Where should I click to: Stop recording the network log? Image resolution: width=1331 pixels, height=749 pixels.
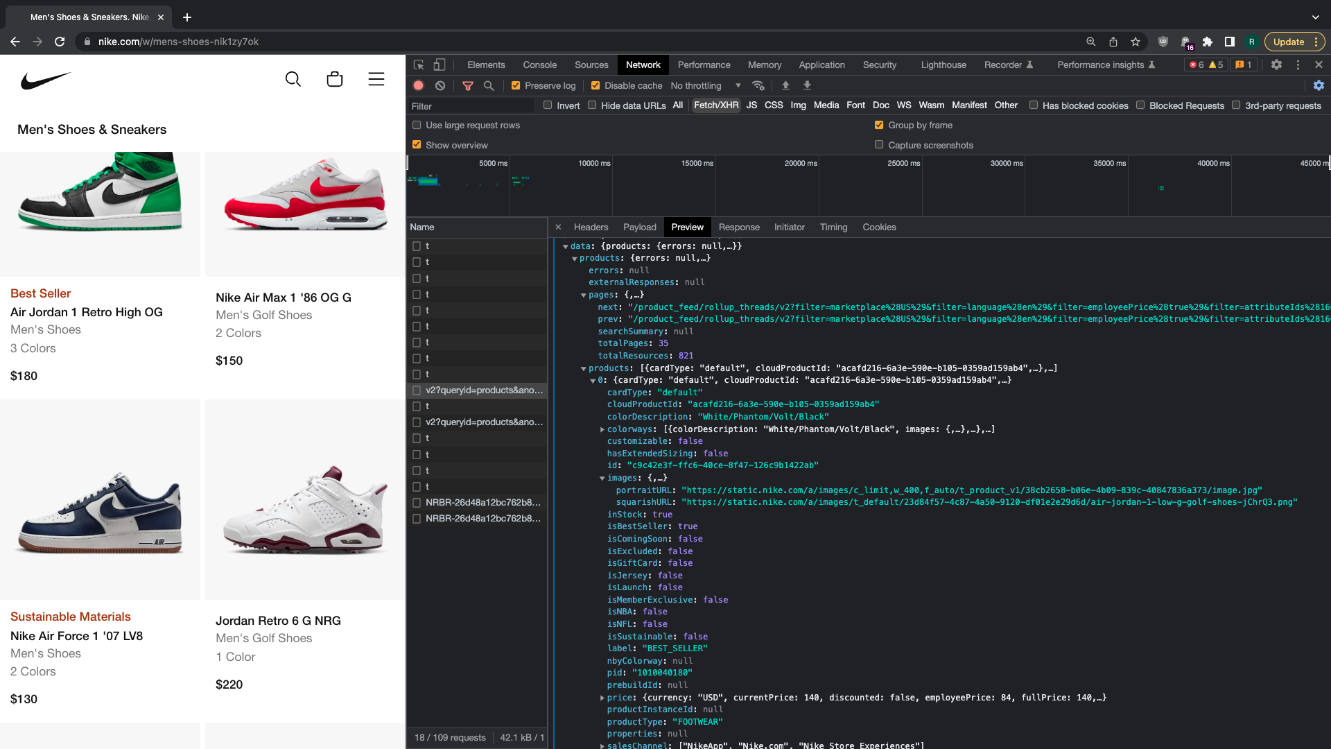419,85
